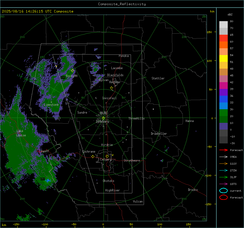Click the red cross marker at Banff
Screen dimensions: 244x228
click(39, 151)
